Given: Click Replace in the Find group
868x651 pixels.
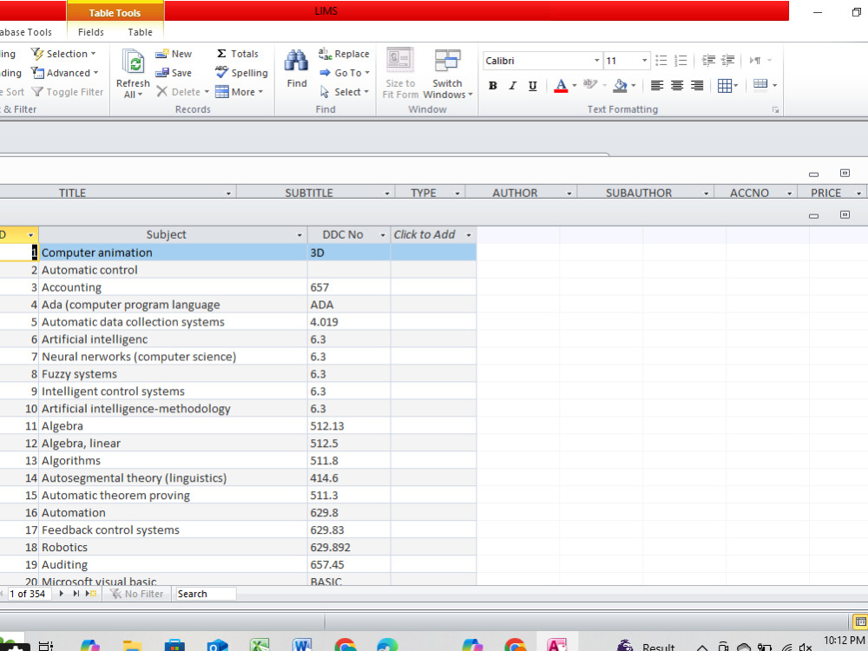Looking at the screenshot, I should click(344, 54).
